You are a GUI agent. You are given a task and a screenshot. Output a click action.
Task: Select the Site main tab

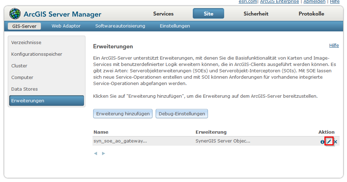click(209, 14)
